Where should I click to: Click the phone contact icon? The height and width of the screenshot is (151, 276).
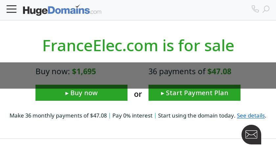255,9
